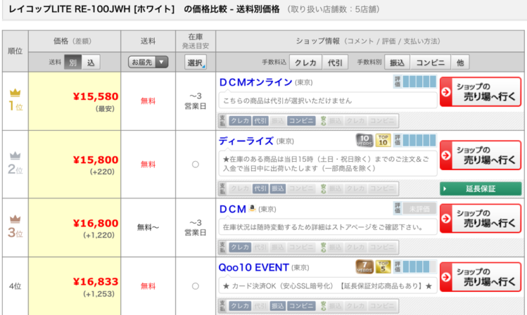Image resolution: width=527 pixels, height=315 pixels.
Task: Filter by クレカ payment method
Action: (305, 63)
